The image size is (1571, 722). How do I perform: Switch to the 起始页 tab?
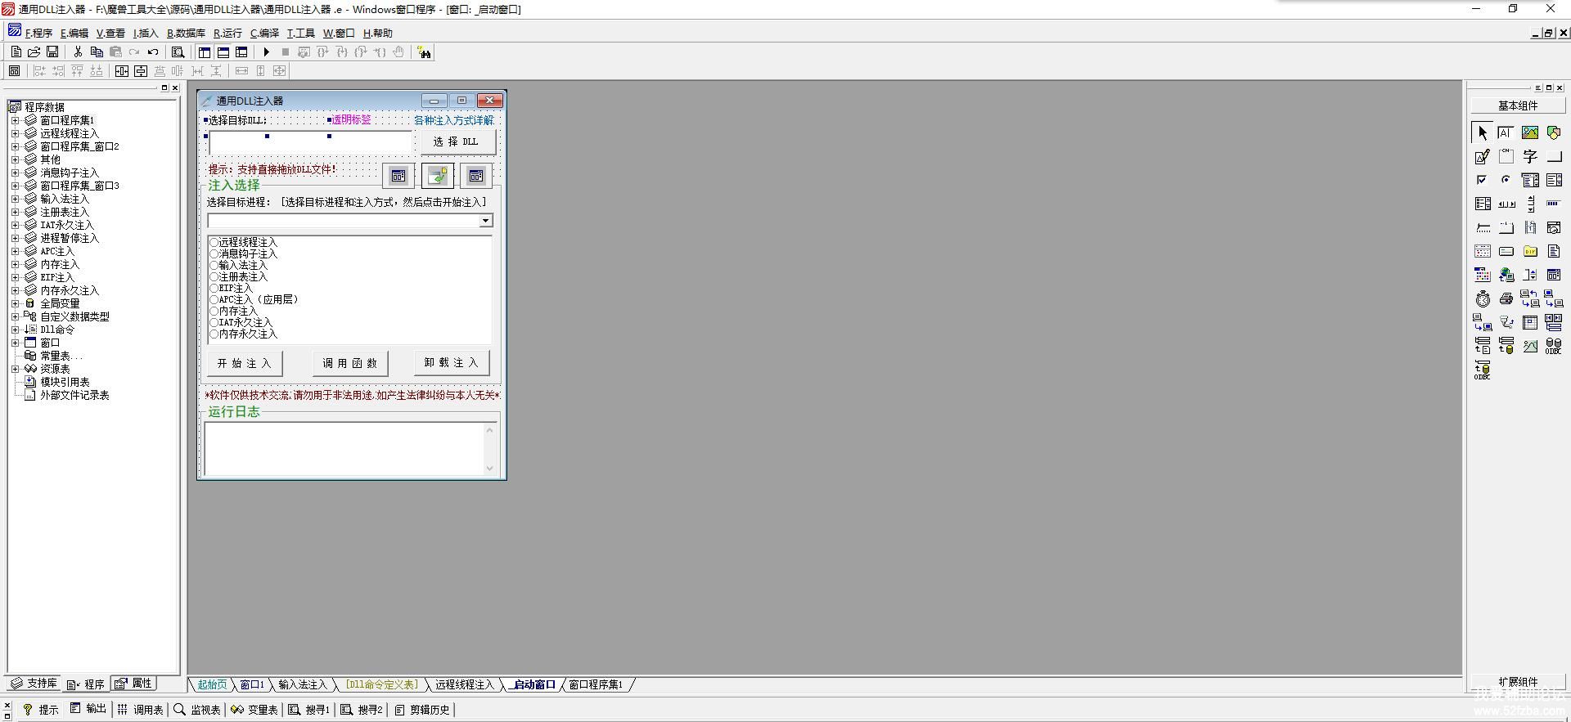(x=212, y=684)
